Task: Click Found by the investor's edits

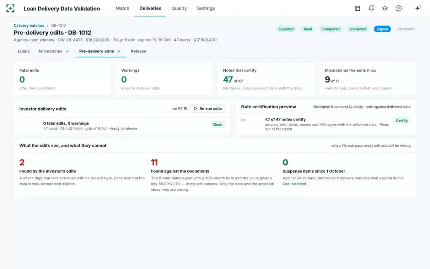Action: (x=48, y=171)
